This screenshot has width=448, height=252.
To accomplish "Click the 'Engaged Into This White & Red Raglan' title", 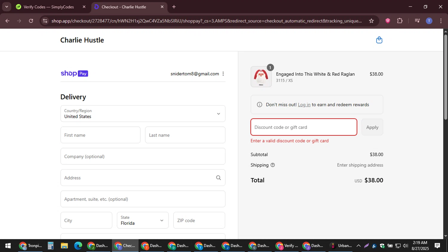I will tap(315, 74).
